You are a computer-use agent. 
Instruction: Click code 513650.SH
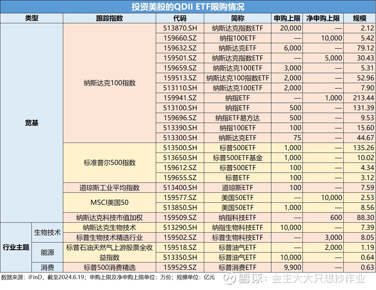tap(180, 158)
